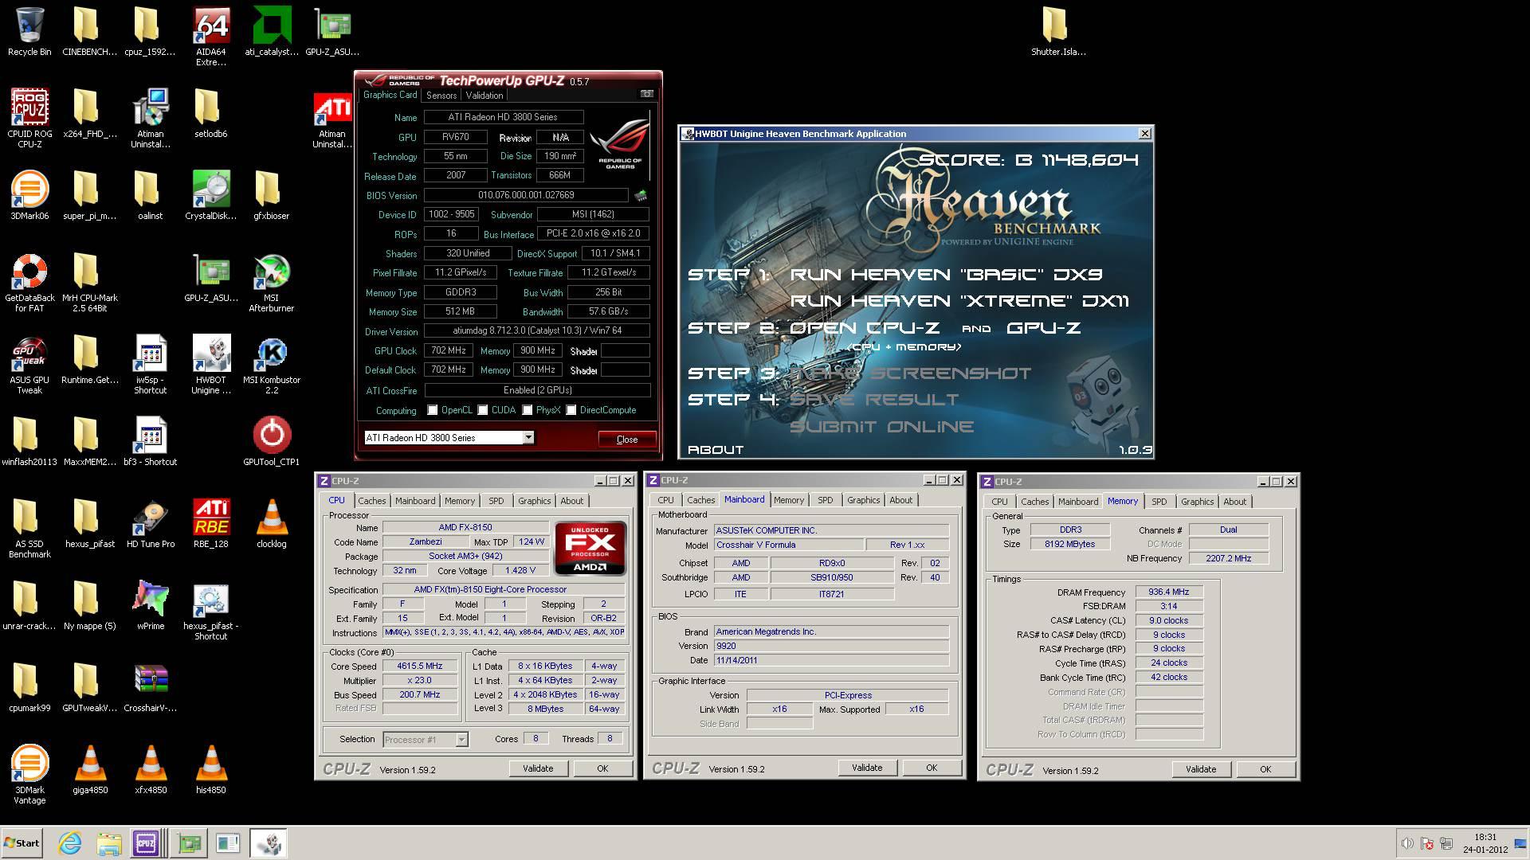Click Core Speed value 4615.5 MHz
Screen dimensions: 1530x860
(420, 666)
